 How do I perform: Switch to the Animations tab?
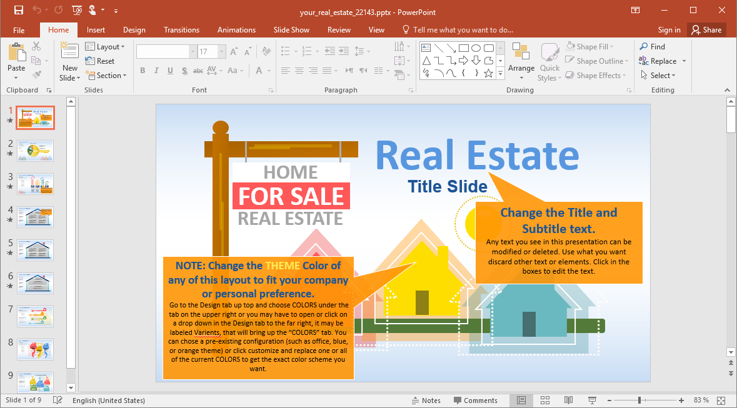(236, 30)
